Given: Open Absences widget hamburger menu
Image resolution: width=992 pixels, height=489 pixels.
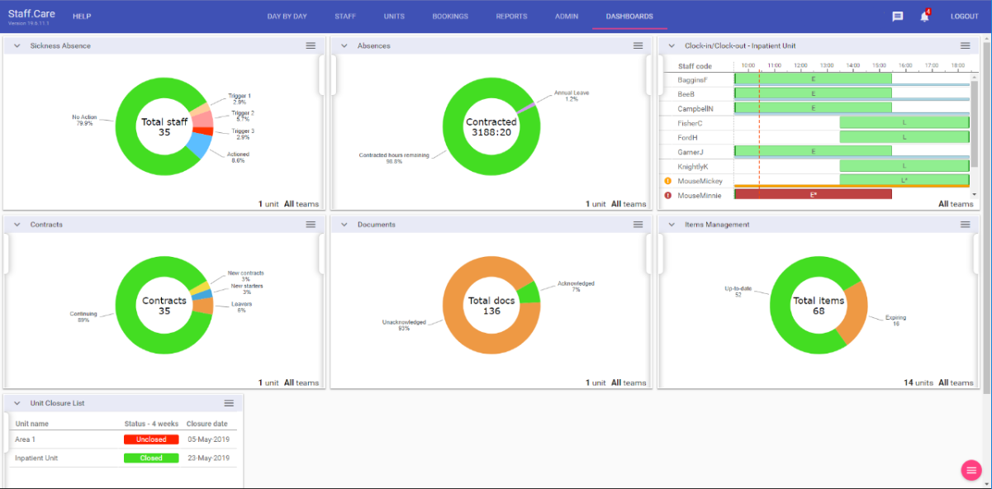Looking at the screenshot, I should tap(638, 45).
